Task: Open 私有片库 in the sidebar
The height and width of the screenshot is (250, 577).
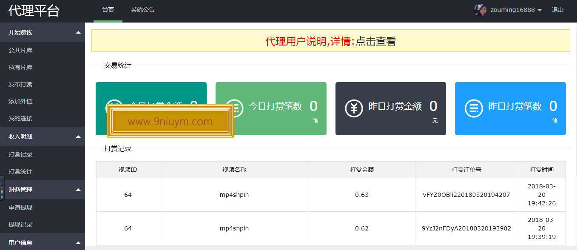Action: (x=20, y=67)
